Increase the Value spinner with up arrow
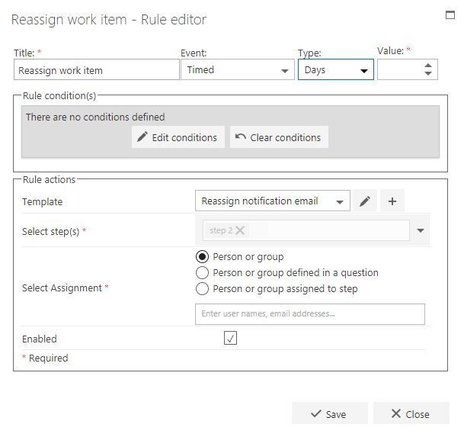464x437 pixels. coord(428,66)
